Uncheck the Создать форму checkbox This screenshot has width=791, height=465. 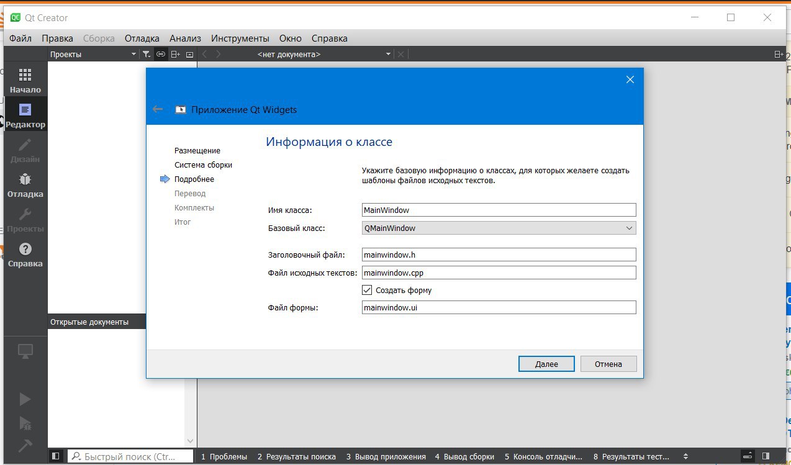pyautogui.click(x=367, y=290)
